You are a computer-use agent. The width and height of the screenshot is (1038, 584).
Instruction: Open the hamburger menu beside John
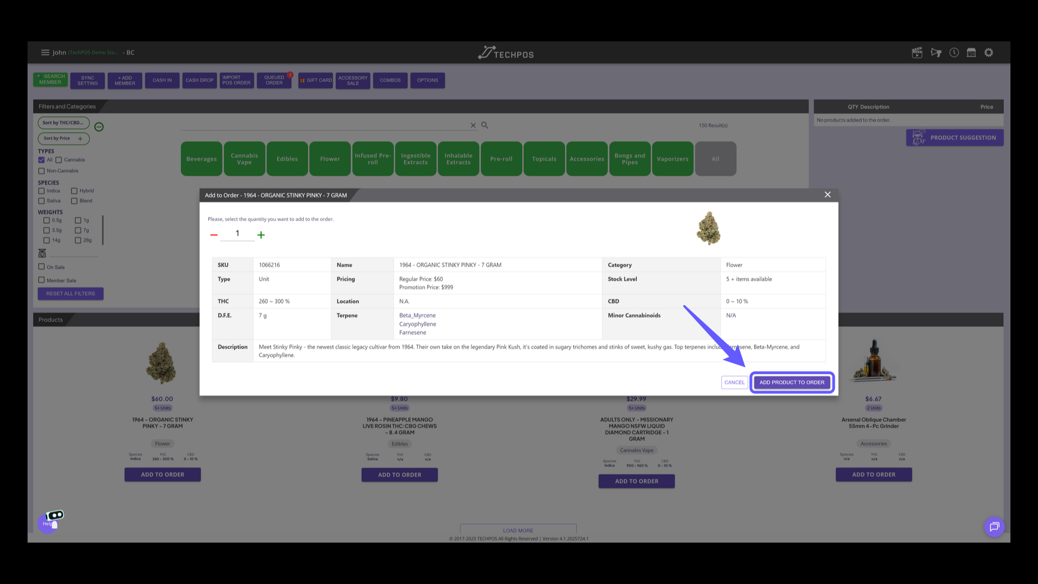(45, 52)
